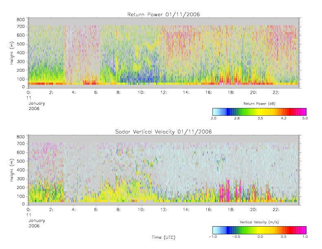This screenshot has width=322, height=249.
Task: Select '-0.5' on Vertical Velocity legend
Action: [236, 237]
